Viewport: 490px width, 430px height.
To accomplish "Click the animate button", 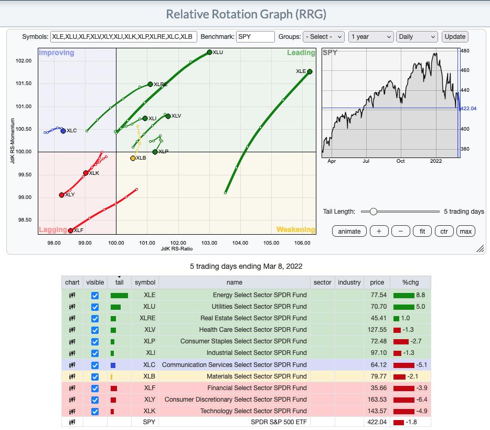I will [x=349, y=232].
